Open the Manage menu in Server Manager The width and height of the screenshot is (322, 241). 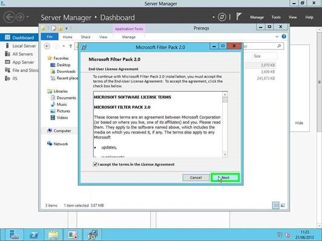click(x=257, y=17)
